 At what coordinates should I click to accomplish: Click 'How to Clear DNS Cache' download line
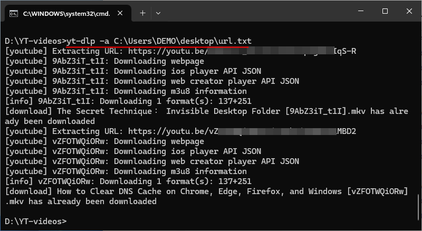[x=206, y=191]
